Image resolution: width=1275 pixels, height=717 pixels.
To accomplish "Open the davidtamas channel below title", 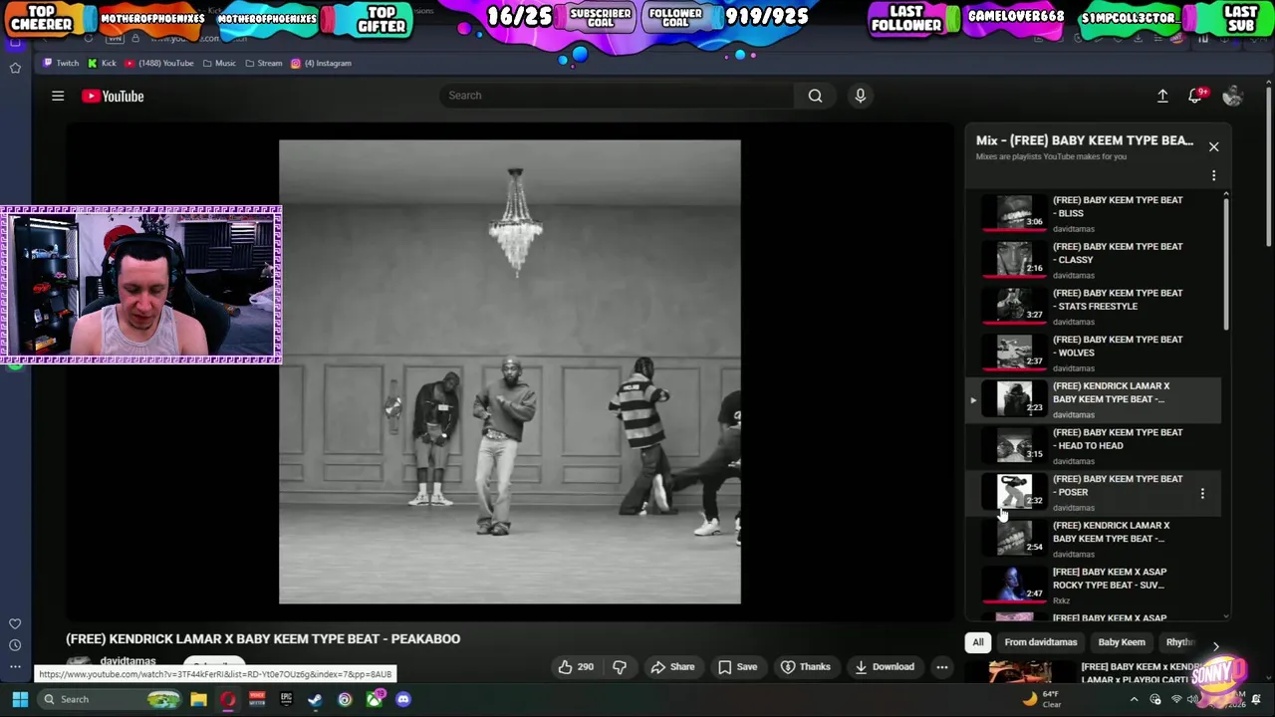I will (x=127, y=661).
